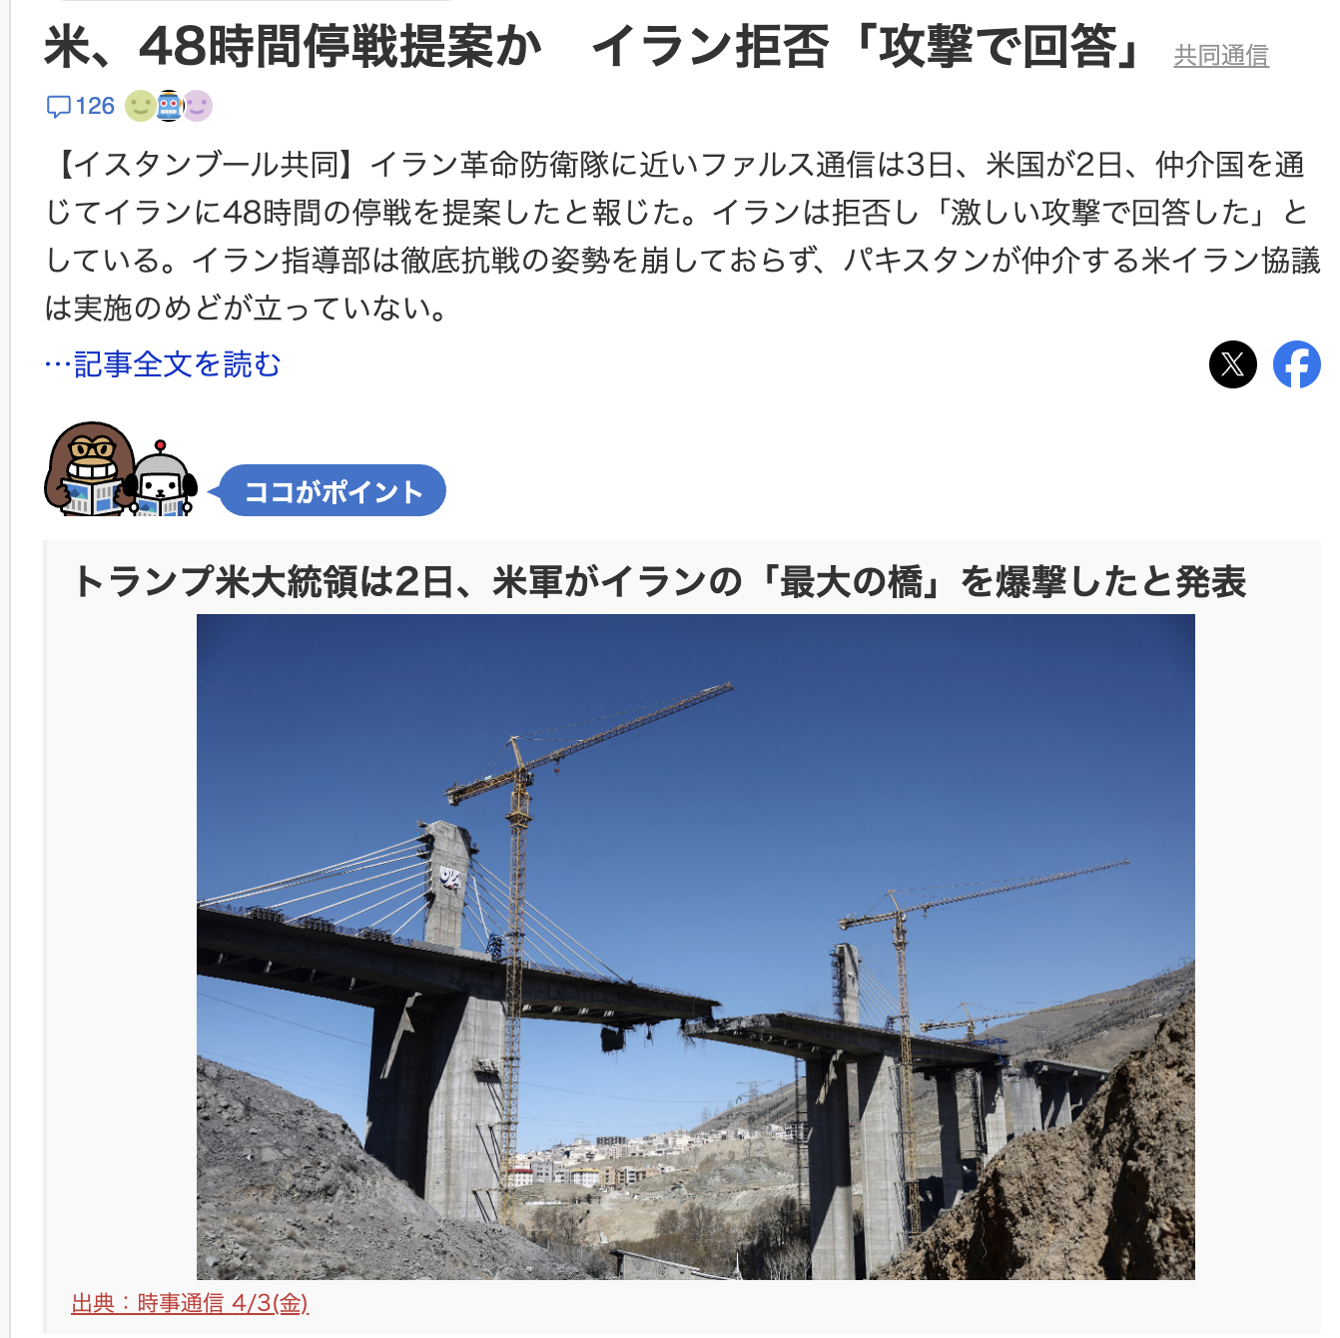Screen dimensions: 1340x1338
Task: Open headline 米、48時間停戦提案か イラン拒否
Action: point(593,46)
